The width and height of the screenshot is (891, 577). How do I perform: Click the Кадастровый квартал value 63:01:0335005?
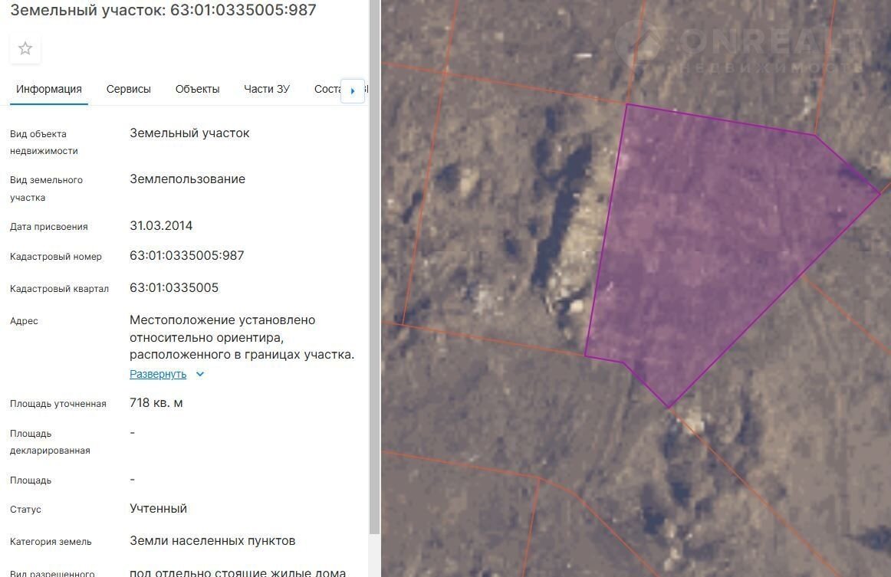point(174,288)
